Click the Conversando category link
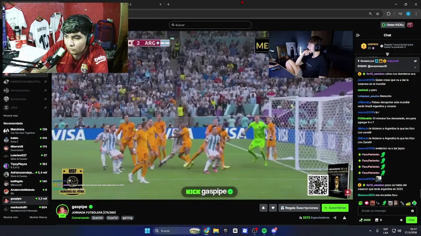Viewport: 421px width, 236px height. click(80, 218)
